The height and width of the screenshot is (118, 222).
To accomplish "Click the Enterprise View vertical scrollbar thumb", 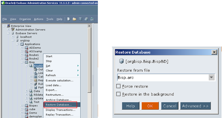I will pos(89,60).
